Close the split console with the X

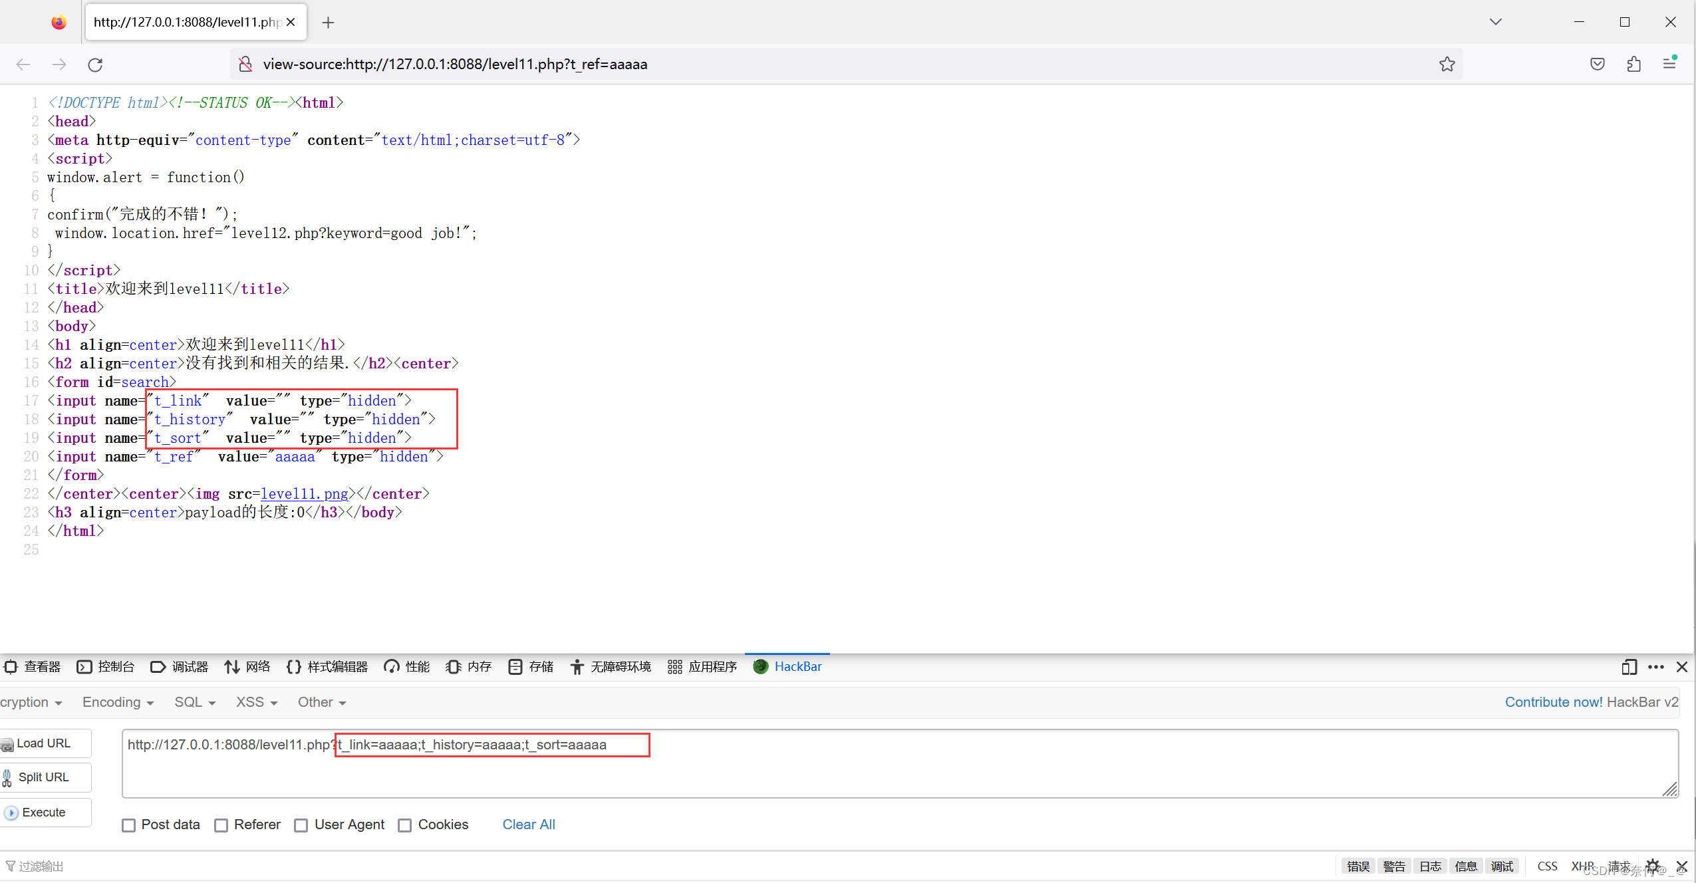tap(1682, 866)
